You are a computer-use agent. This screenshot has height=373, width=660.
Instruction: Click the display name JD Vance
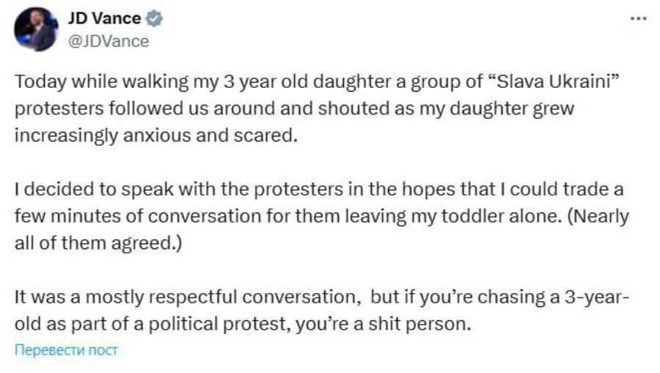click(104, 18)
